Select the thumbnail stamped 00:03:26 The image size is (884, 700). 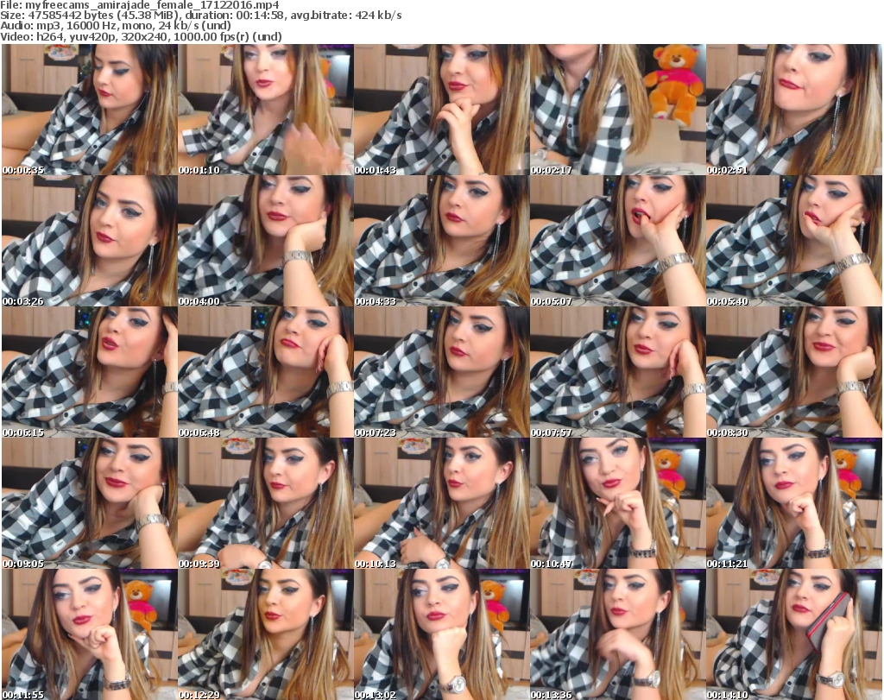(90, 241)
